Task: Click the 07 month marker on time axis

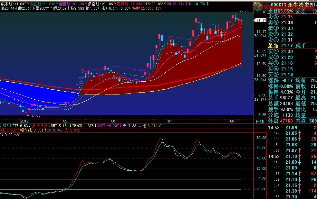Action: [x=170, y=122]
